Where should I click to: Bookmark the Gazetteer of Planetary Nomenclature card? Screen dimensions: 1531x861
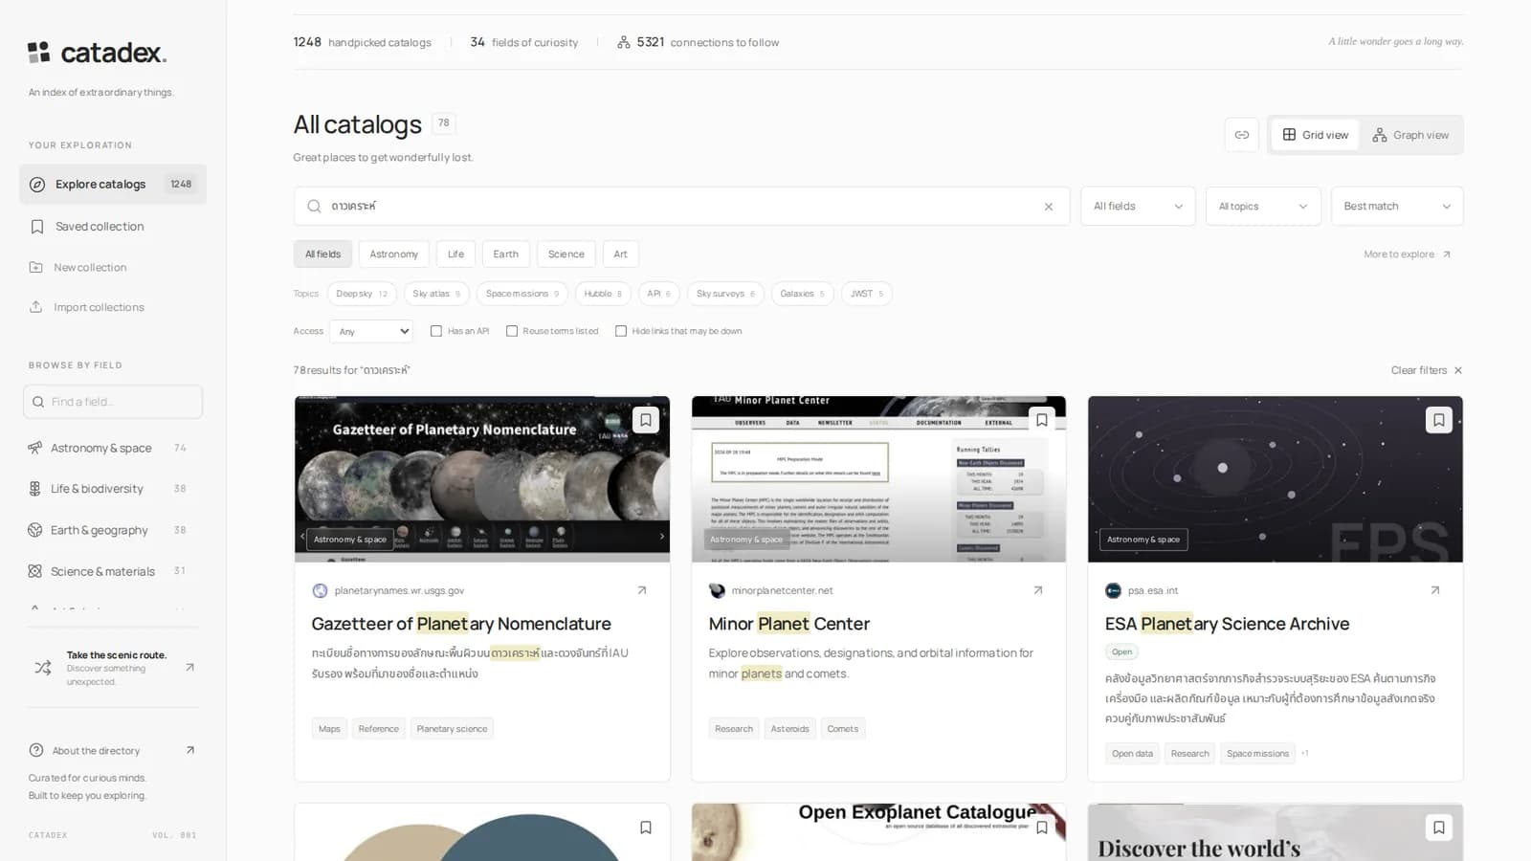(646, 420)
